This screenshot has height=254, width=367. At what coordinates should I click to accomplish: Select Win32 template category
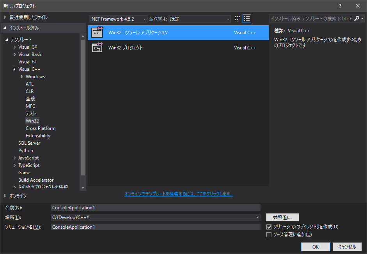[32, 121]
